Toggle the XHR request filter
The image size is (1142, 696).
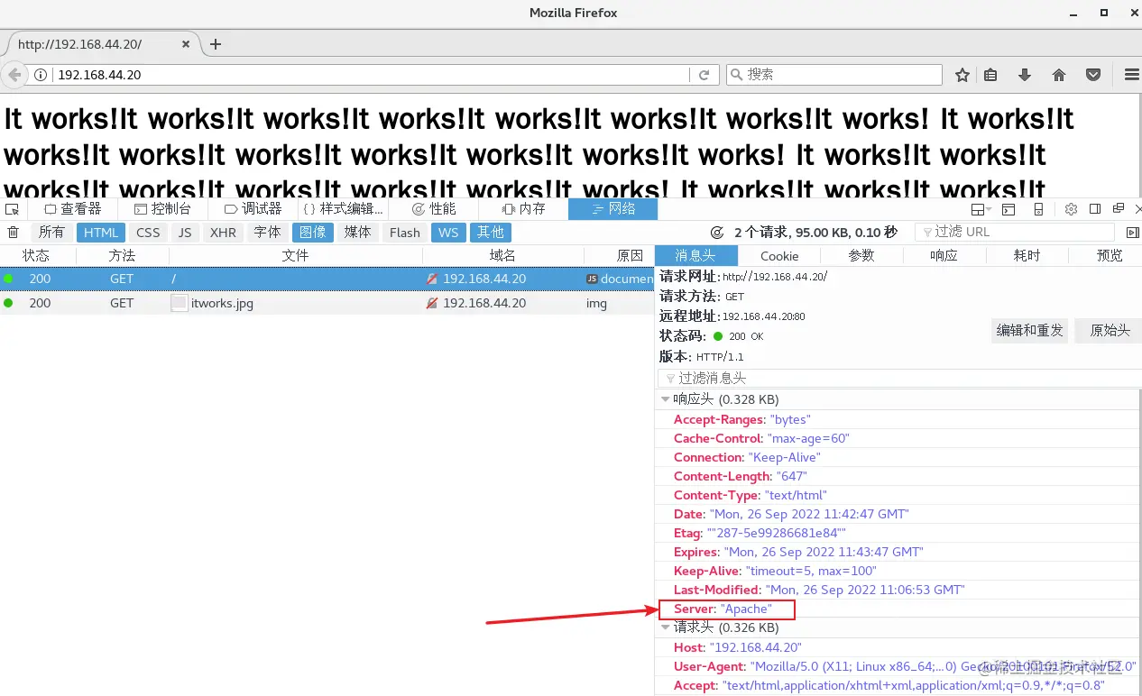223,233
